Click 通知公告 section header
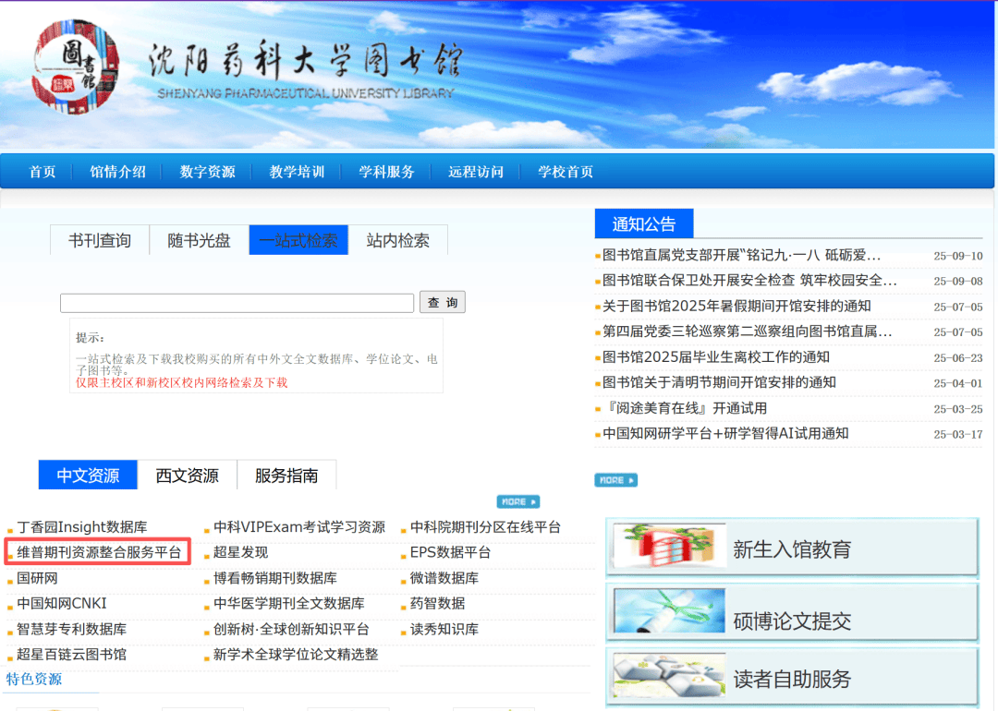The width and height of the screenshot is (998, 711). click(643, 224)
